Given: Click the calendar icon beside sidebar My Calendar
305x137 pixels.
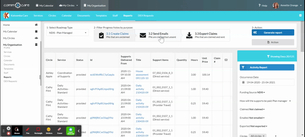Looking at the screenshot, I should coord(36,31).
